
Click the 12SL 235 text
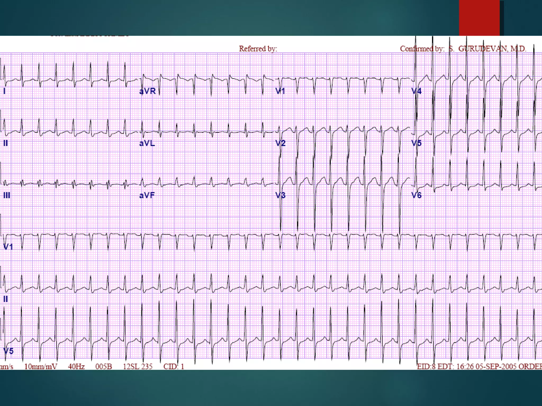(138, 367)
